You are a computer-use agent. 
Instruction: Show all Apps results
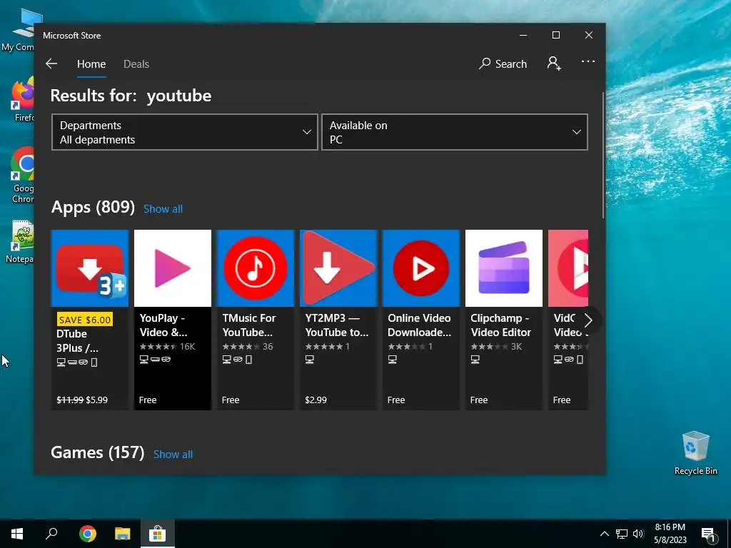(x=163, y=209)
